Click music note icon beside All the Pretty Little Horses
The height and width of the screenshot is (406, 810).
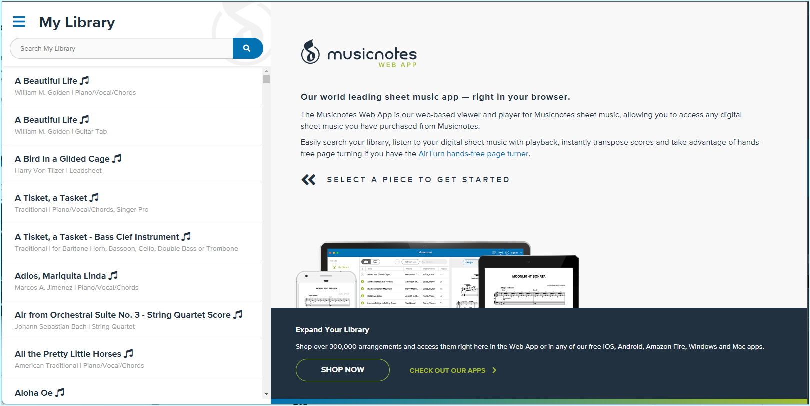pyautogui.click(x=129, y=353)
